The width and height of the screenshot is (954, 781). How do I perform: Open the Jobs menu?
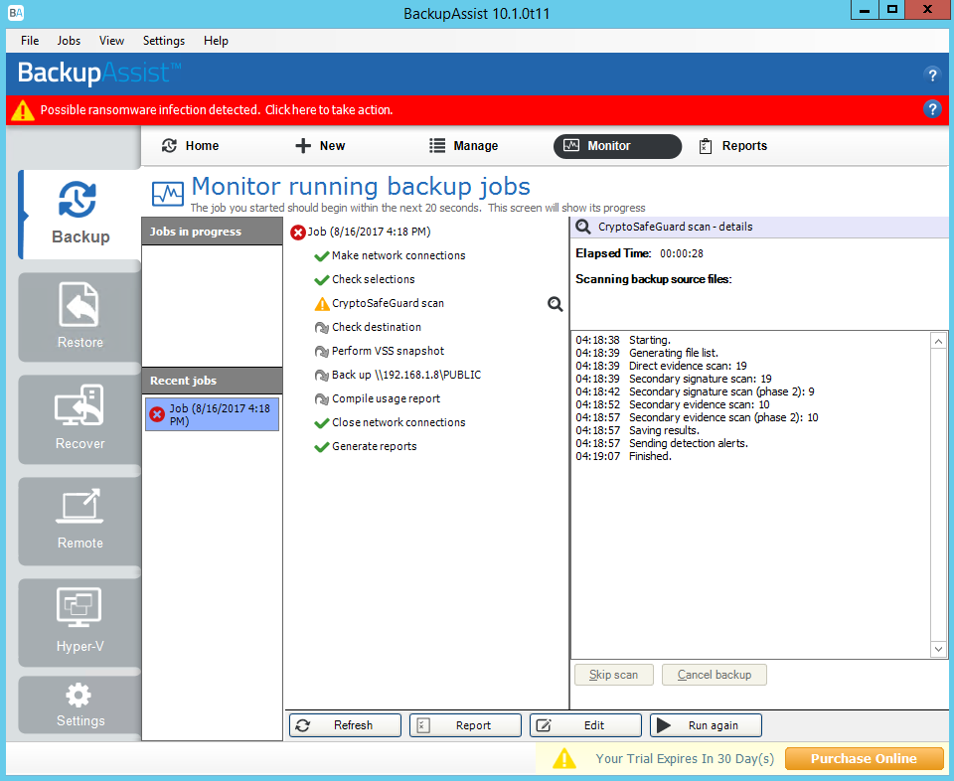pyautogui.click(x=69, y=41)
